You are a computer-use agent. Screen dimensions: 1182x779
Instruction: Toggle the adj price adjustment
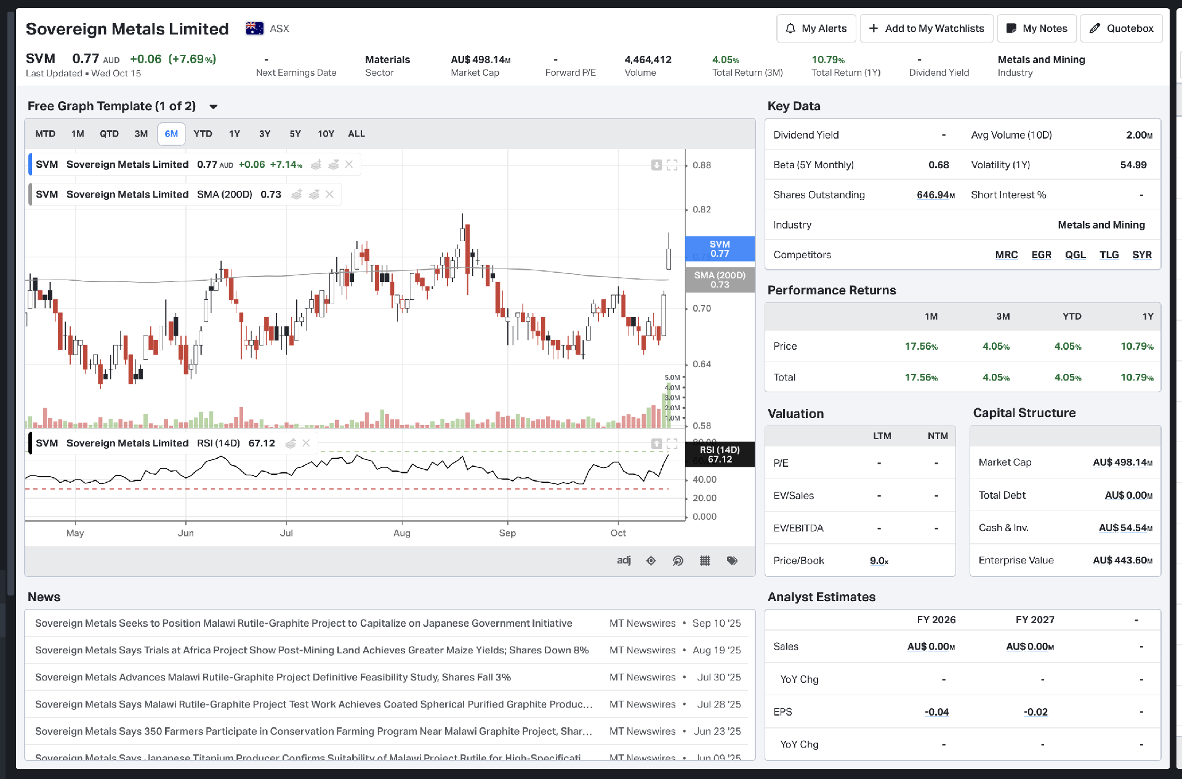point(624,560)
